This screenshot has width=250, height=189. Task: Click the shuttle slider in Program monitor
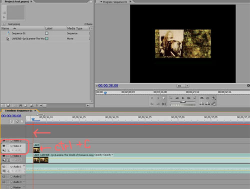click(x=183, y=102)
